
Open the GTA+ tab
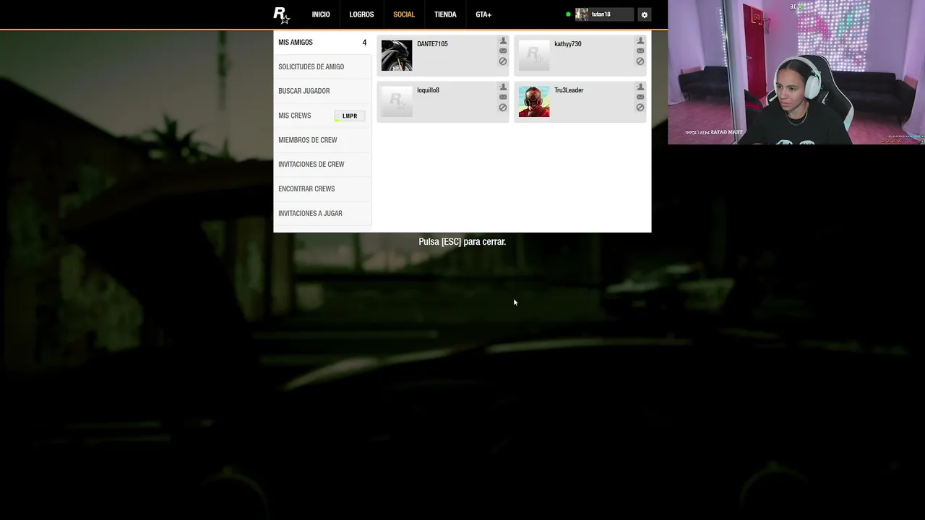tap(483, 14)
